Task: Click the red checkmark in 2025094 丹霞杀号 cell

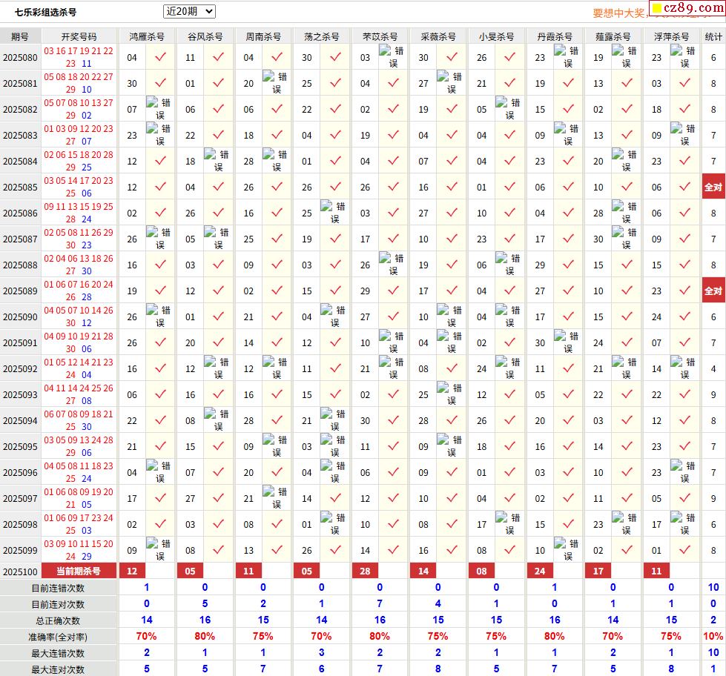Action: coord(568,420)
